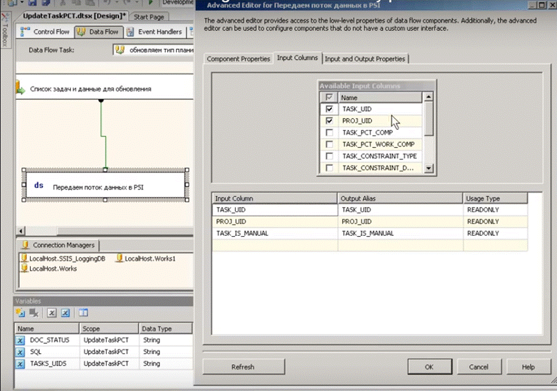Image resolution: width=557 pixels, height=391 pixels.
Task: Check the TASK_PCT_COMP column checkbox
Action: coord(329,133)
